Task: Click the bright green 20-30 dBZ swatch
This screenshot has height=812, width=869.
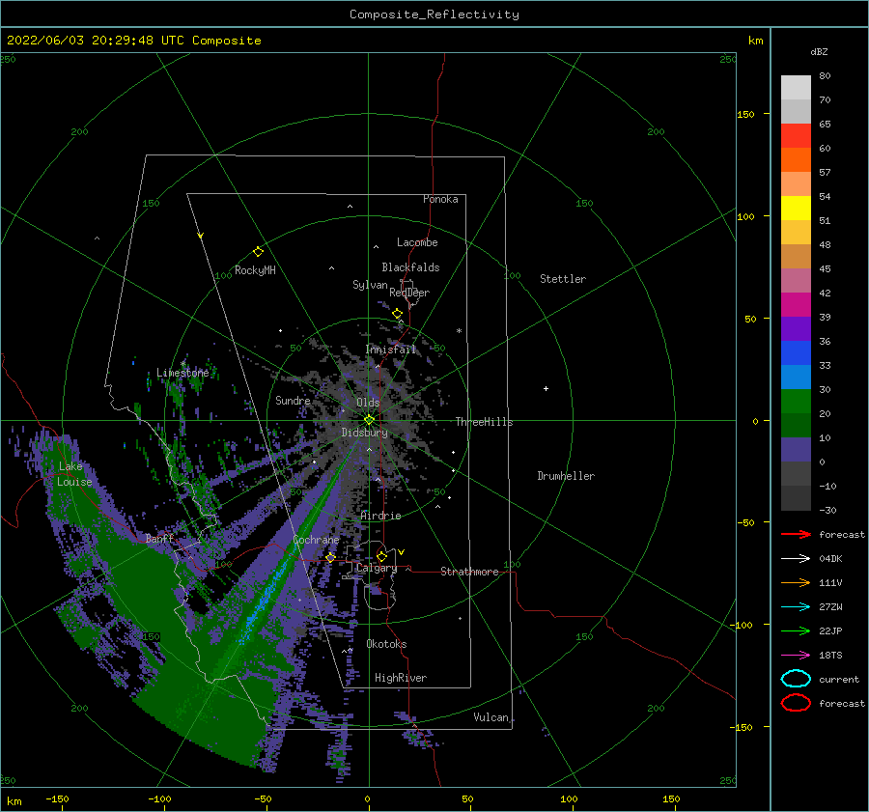Action: (796, 402)
